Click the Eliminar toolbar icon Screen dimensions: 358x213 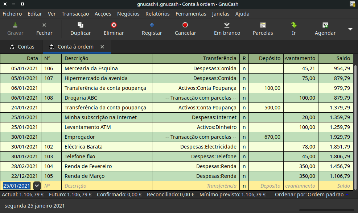114,29
